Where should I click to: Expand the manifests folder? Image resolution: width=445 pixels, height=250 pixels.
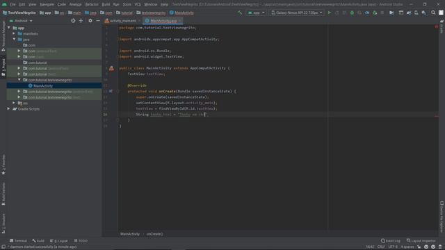(14, 33)
